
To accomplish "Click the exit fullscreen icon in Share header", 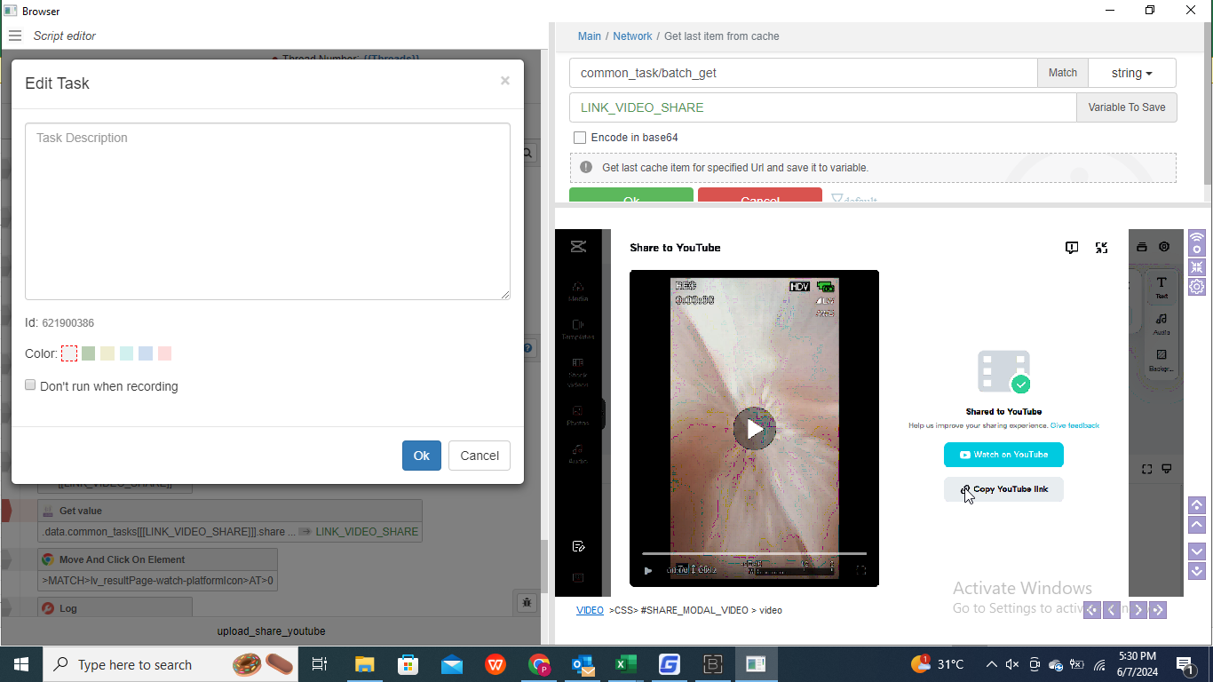I will pos(1101,248).
